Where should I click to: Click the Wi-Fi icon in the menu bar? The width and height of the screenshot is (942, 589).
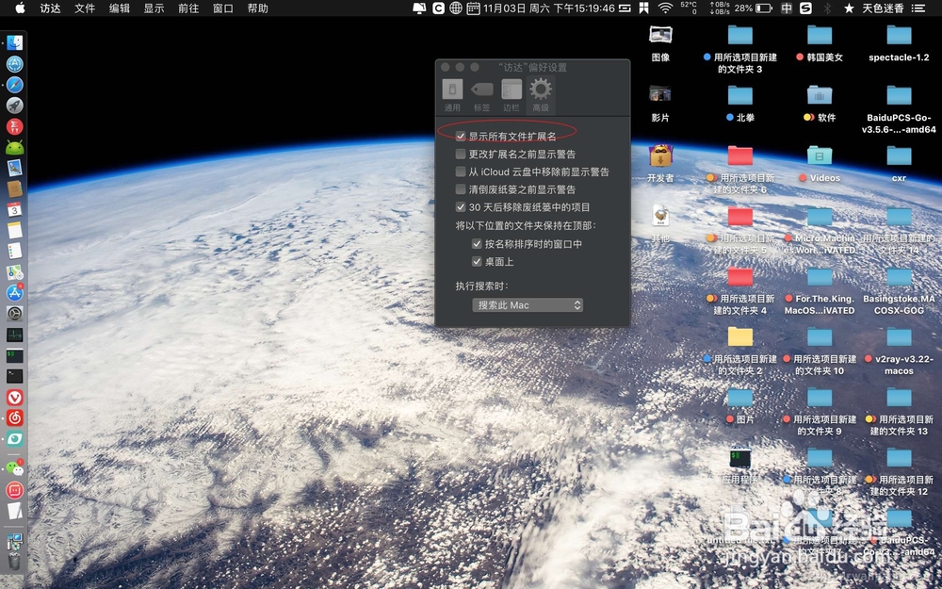665,8
